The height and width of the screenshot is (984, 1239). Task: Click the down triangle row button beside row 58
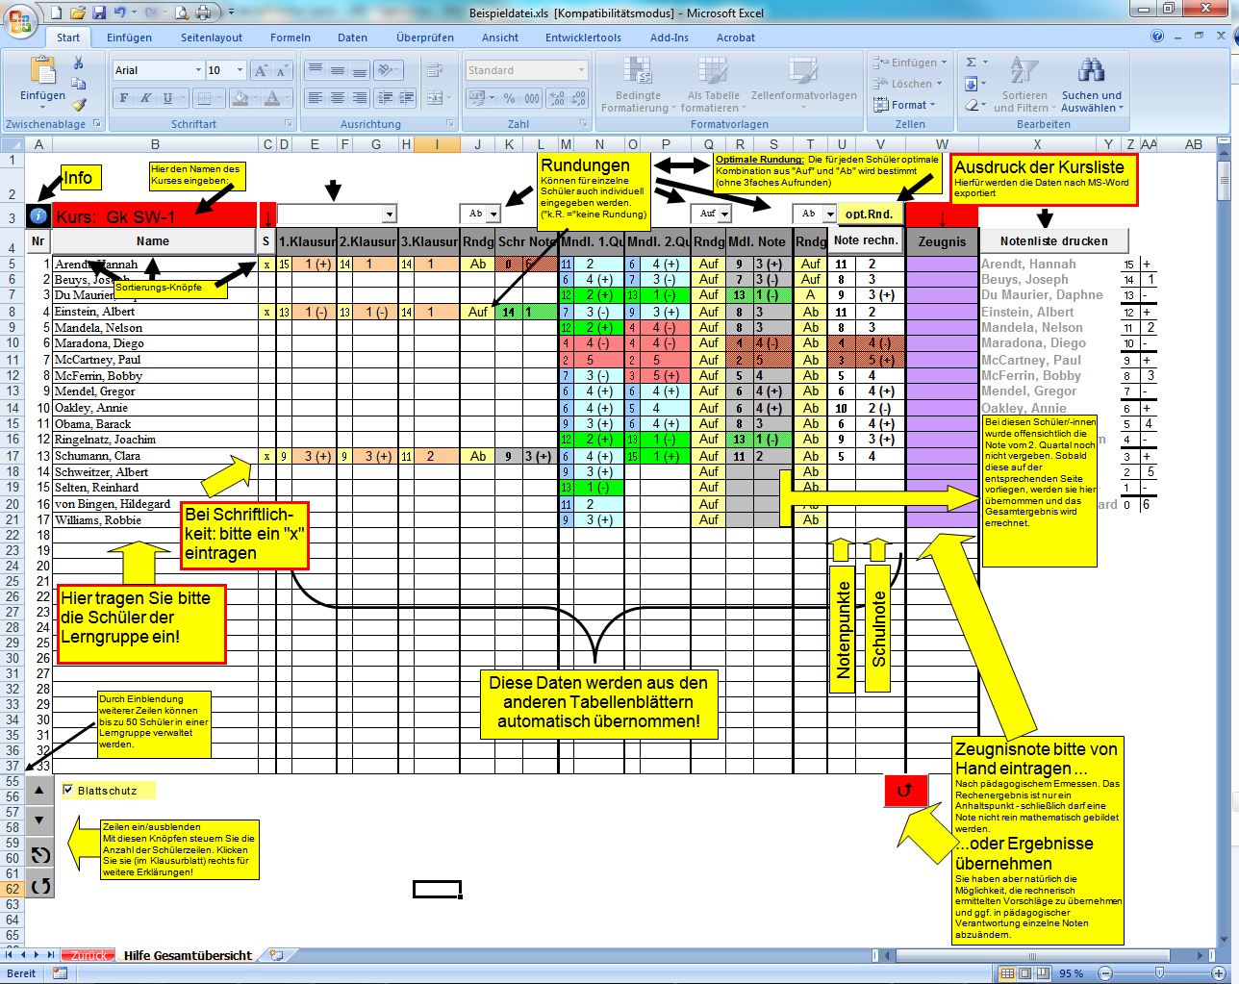(x=39, y=820)
